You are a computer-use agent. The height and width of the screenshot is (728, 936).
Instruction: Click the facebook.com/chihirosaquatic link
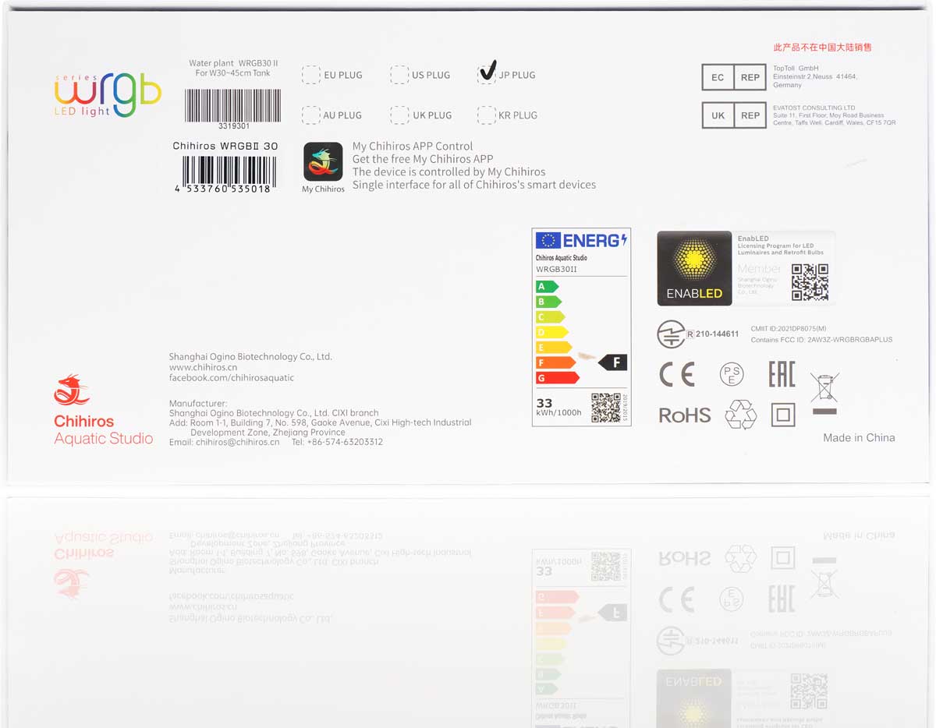coord(231,378)
